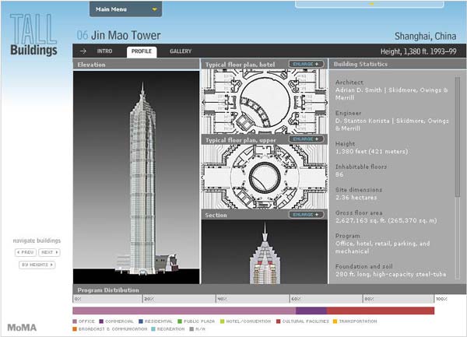Viewport: 467px width, 337px height.
Task: Enlarge the Section drawing
Action: click(x=306, y=215)
